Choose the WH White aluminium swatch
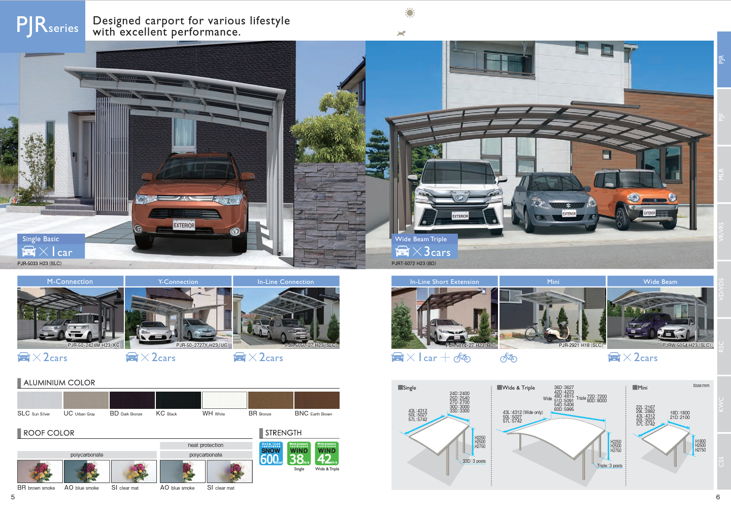Viewport: 731px width, 513px height. tap(224, 400)
